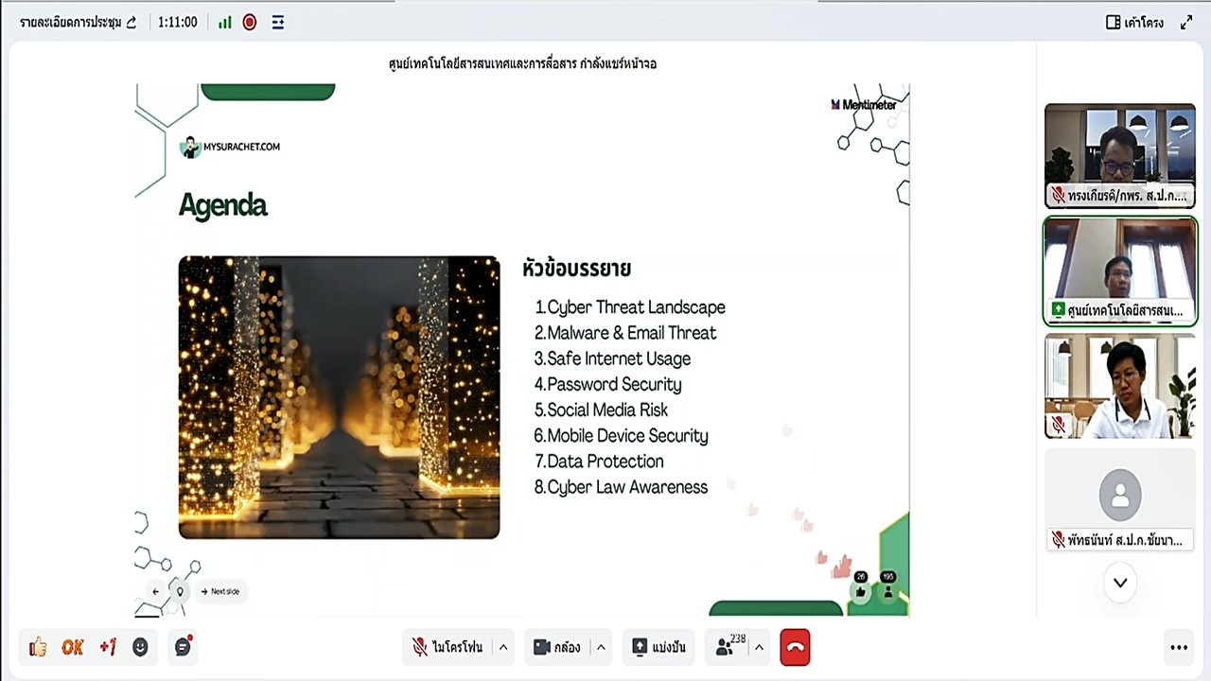The width and height of the screenshot is (1211, 681).
Task: Open emoji picker with the smiley icon
Action: [x=140, y=647]
